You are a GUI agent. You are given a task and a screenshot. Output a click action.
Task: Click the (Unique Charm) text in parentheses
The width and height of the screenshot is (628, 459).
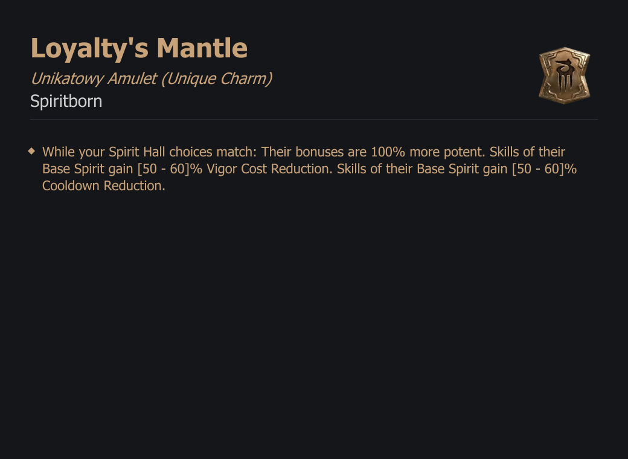217,79
